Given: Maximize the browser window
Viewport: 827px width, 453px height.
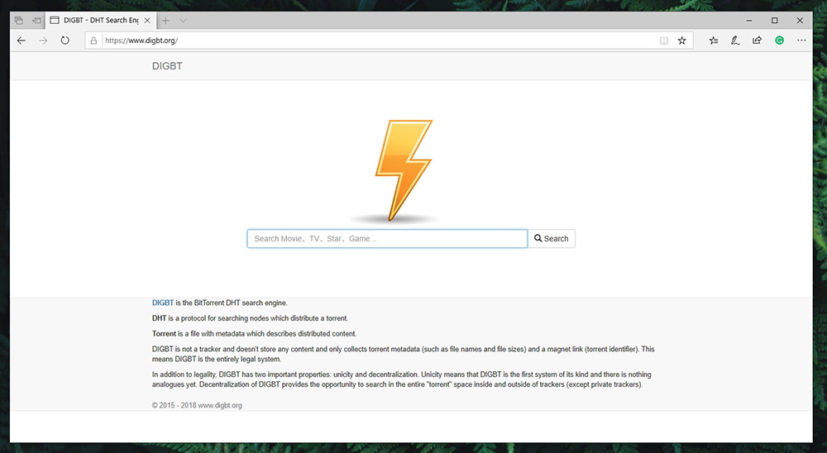Looking at the screenshot, I should (774, 21).
